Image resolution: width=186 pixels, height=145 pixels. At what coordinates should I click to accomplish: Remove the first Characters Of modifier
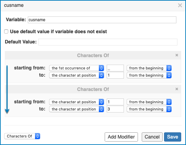click(177, 55)
